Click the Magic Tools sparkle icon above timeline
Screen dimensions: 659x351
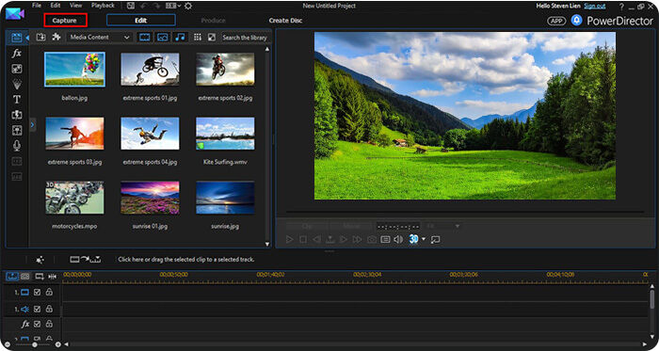[x=40, y=260]
